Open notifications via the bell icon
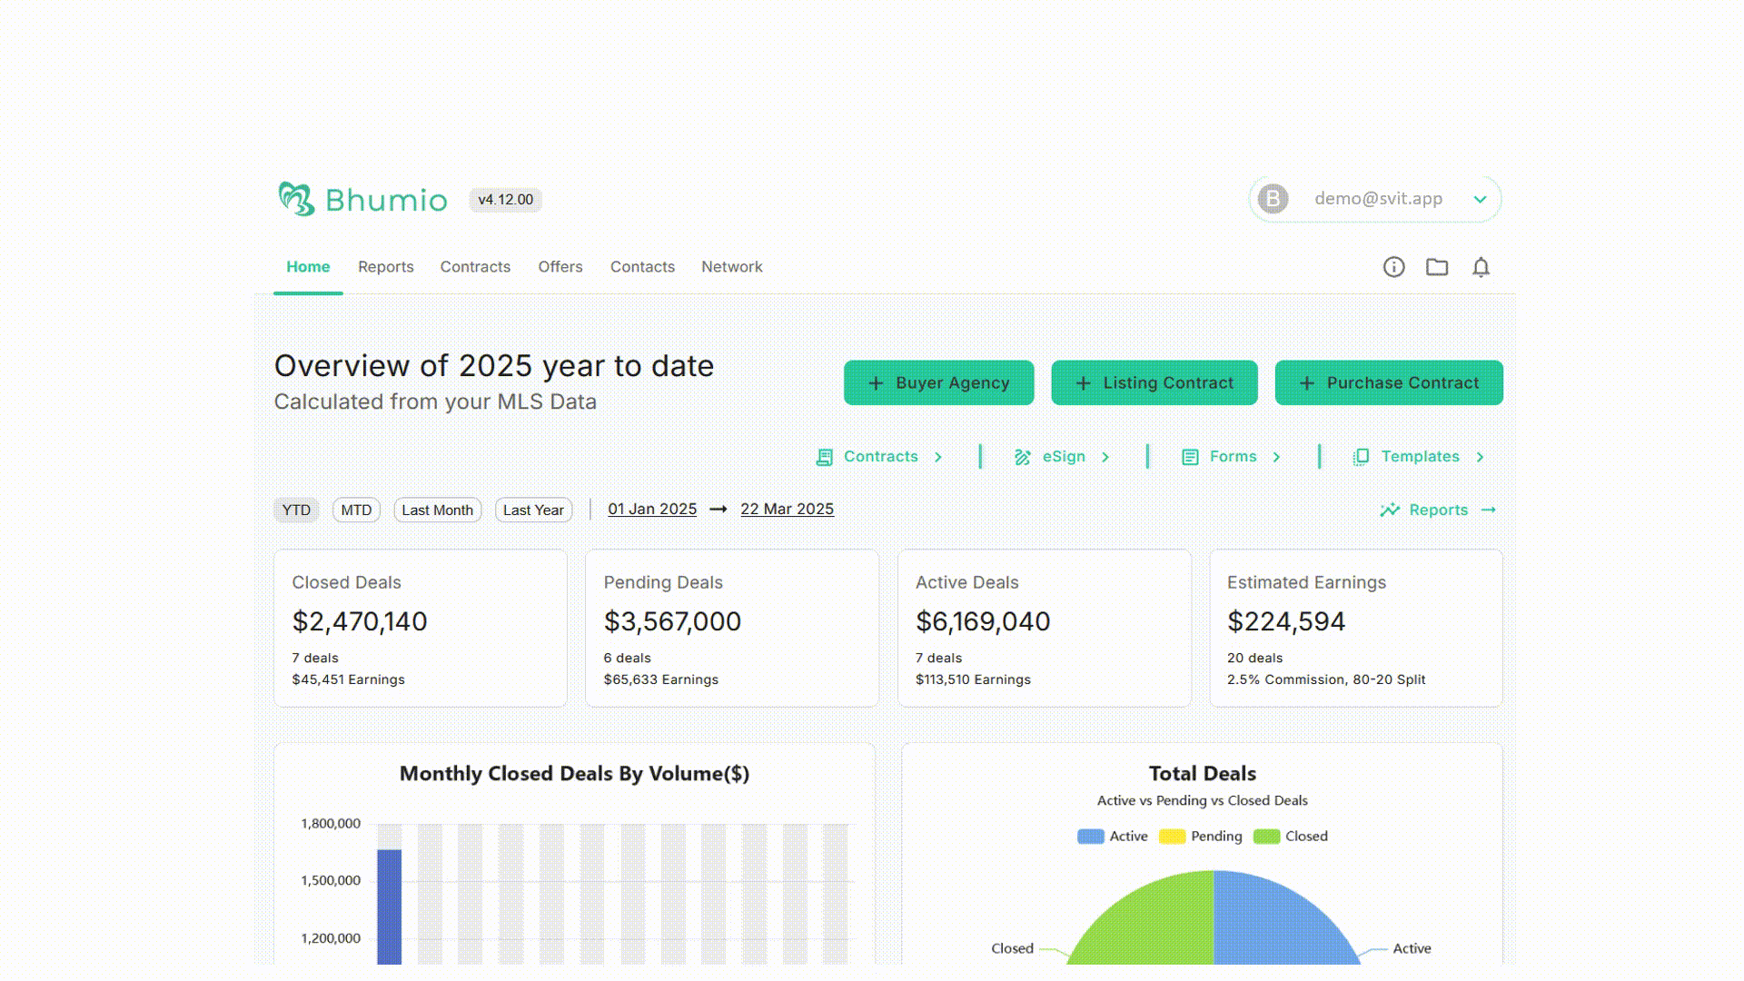 tap(1481, 266)
